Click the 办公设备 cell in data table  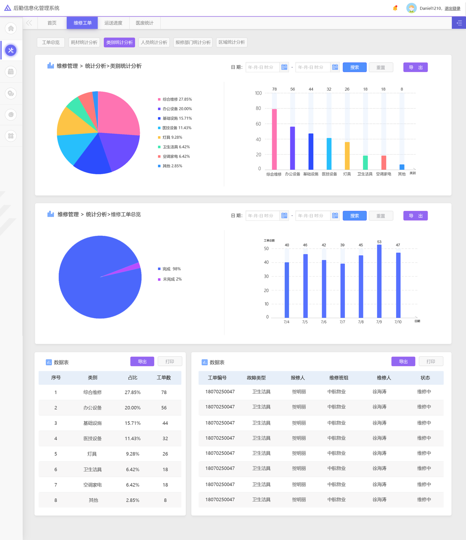[x=92, y=408]
